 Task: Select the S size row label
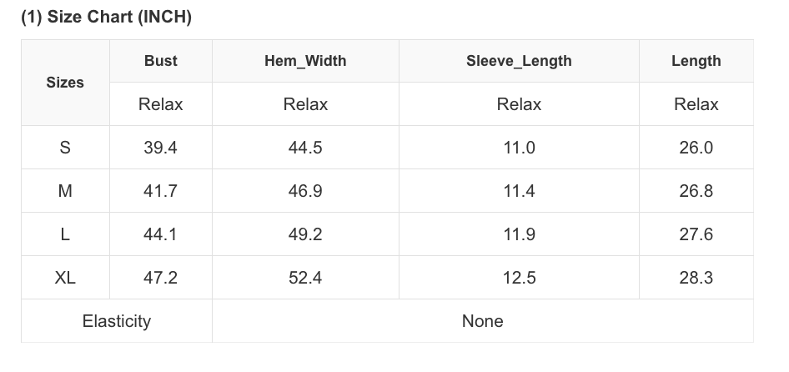(x=65, y=148)
